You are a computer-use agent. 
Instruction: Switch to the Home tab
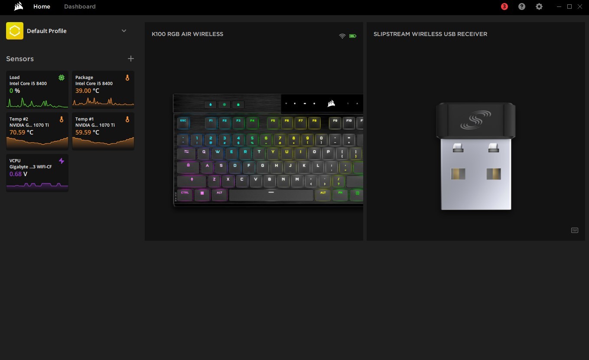tap(42, 7)
